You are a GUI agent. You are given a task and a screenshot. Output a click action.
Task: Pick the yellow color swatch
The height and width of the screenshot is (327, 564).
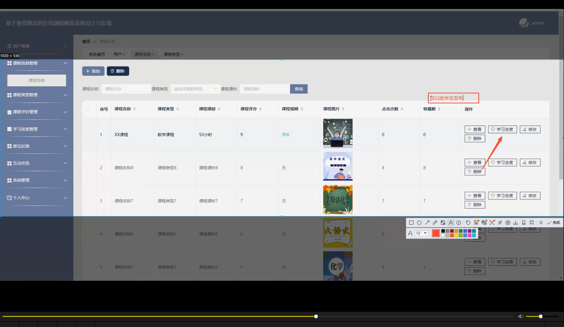[456, 235]
